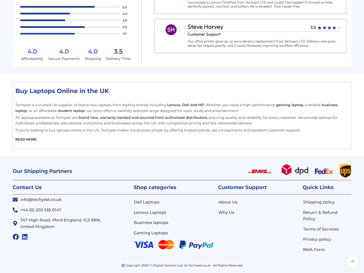Expand text with READ MORE
364x273 pixels.
pyautogui.click(x=26, y=140)
